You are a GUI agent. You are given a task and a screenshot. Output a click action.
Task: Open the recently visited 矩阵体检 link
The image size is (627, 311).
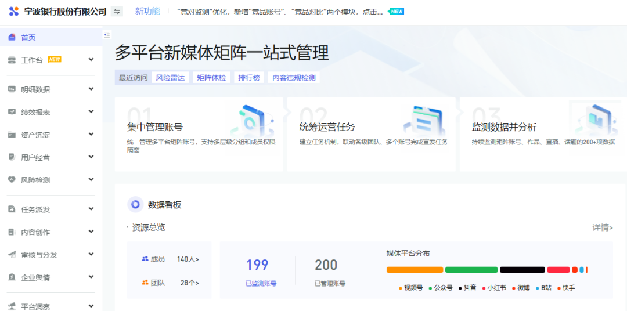[x=211, y=78]
